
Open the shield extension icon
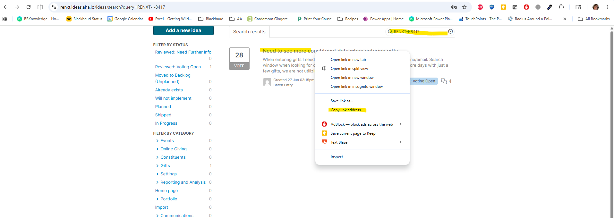tap(492, 7)
